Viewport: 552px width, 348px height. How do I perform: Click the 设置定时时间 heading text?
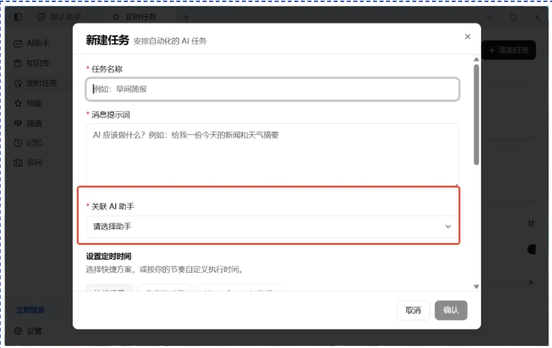109,256
